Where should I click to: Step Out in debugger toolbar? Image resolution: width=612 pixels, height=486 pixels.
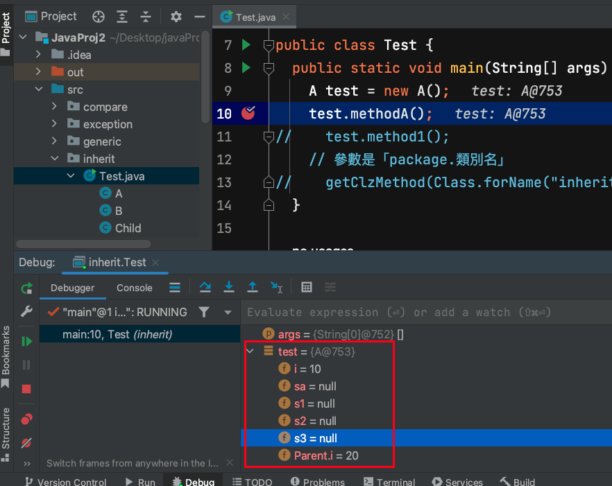pos(253,288)
